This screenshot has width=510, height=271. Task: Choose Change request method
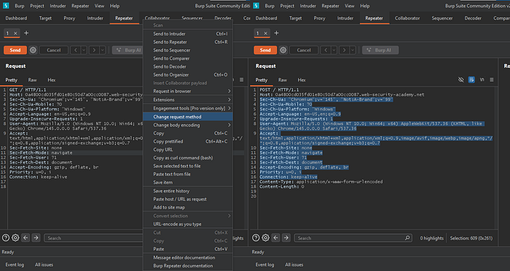[188, 117]
